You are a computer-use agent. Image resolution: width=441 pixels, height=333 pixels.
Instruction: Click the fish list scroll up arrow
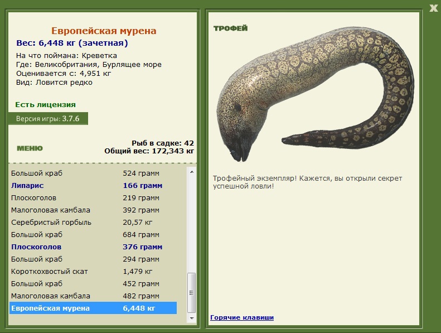(192, 172)
